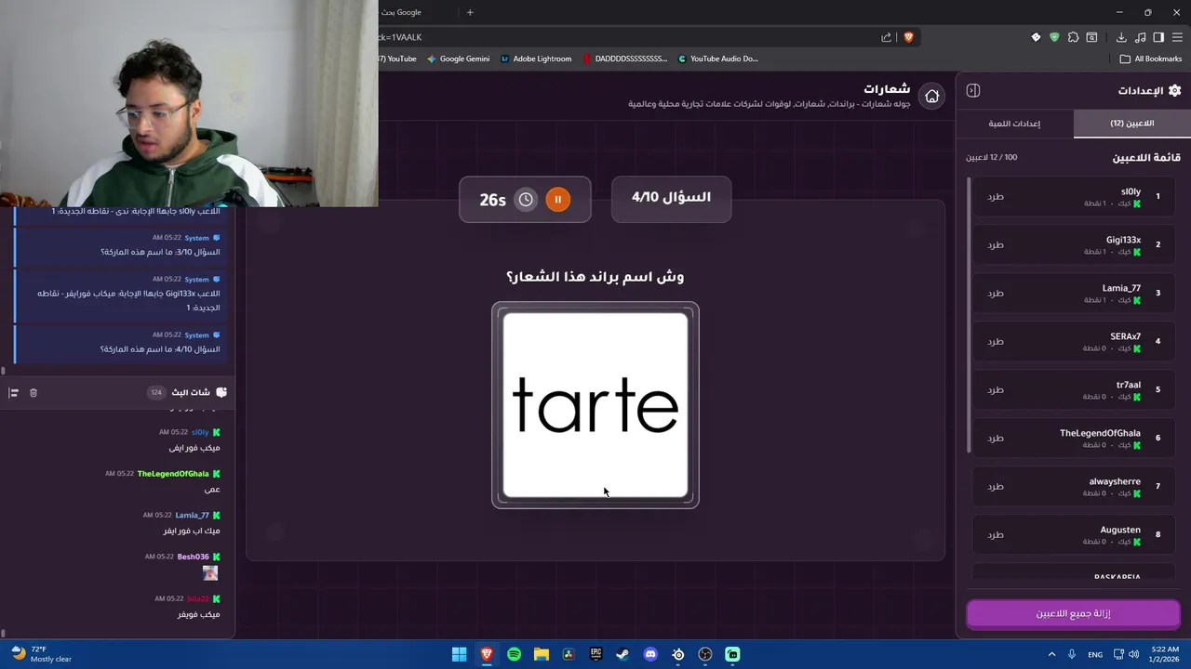Click the chat layout icon beside trash
This screenshot has width=1191, height=669.
pos(13,393)
